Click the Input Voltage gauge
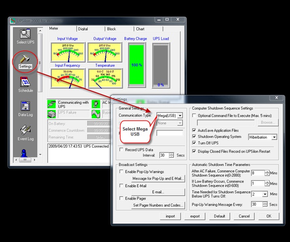Viewport: 290px width, 242px height. [x=68, y=53]
